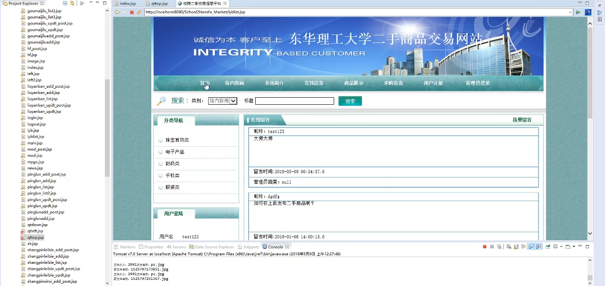Image resolution: width=605 pixels, height=286 pixels.
Task: Clear the console output
Action: point(509,247)
